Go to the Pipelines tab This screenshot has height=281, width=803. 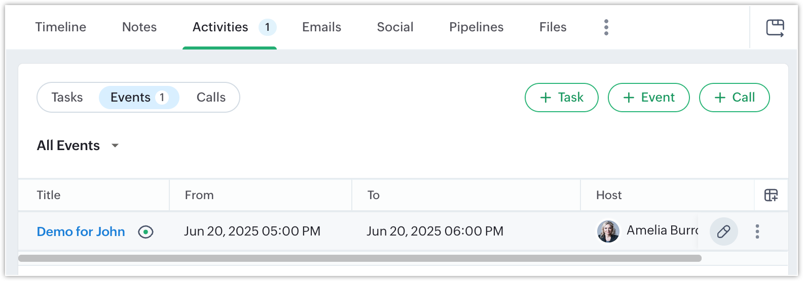click(476, 27)
